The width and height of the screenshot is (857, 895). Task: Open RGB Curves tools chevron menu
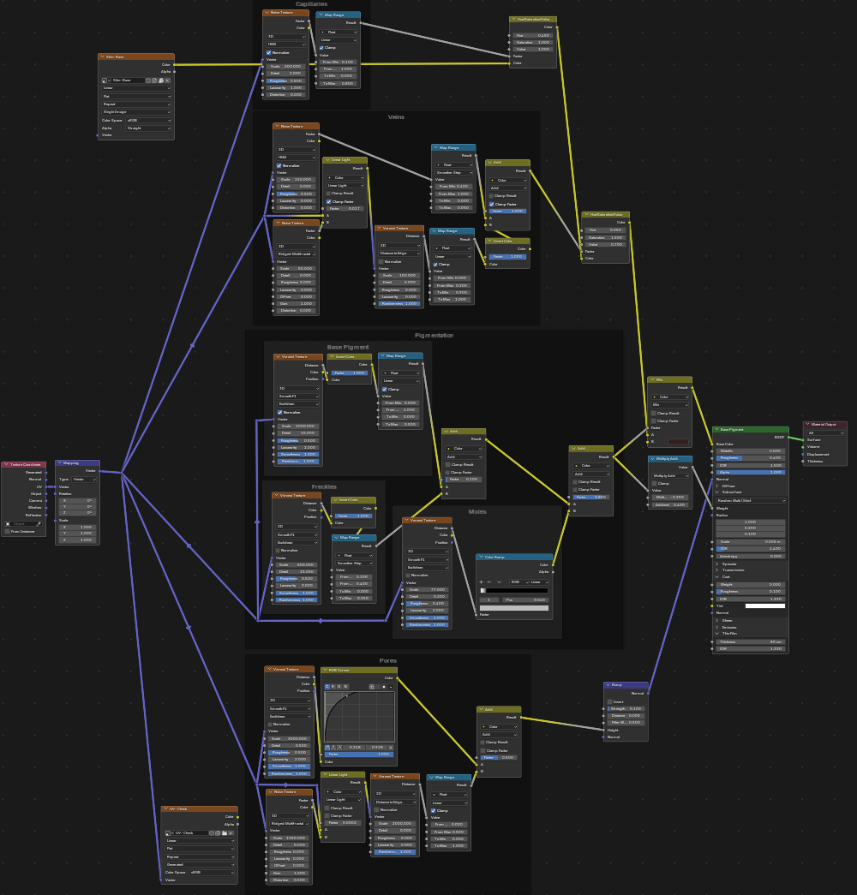(391, 687)
